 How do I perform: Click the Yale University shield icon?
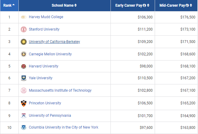pyautogui.click(x=24, y=78)
